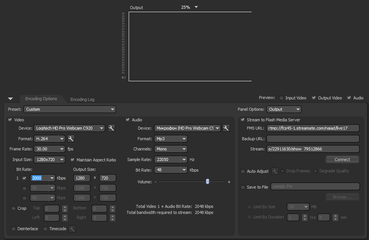The height and width of the screenshot is (240, 369).
Task: Select the Encoding Options tab
Action: point(41,99)
